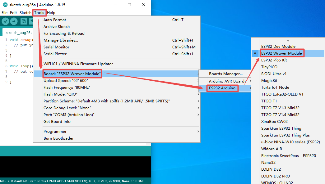
Task: Select TTGO T1 board
Action: [x=288, y=101]
